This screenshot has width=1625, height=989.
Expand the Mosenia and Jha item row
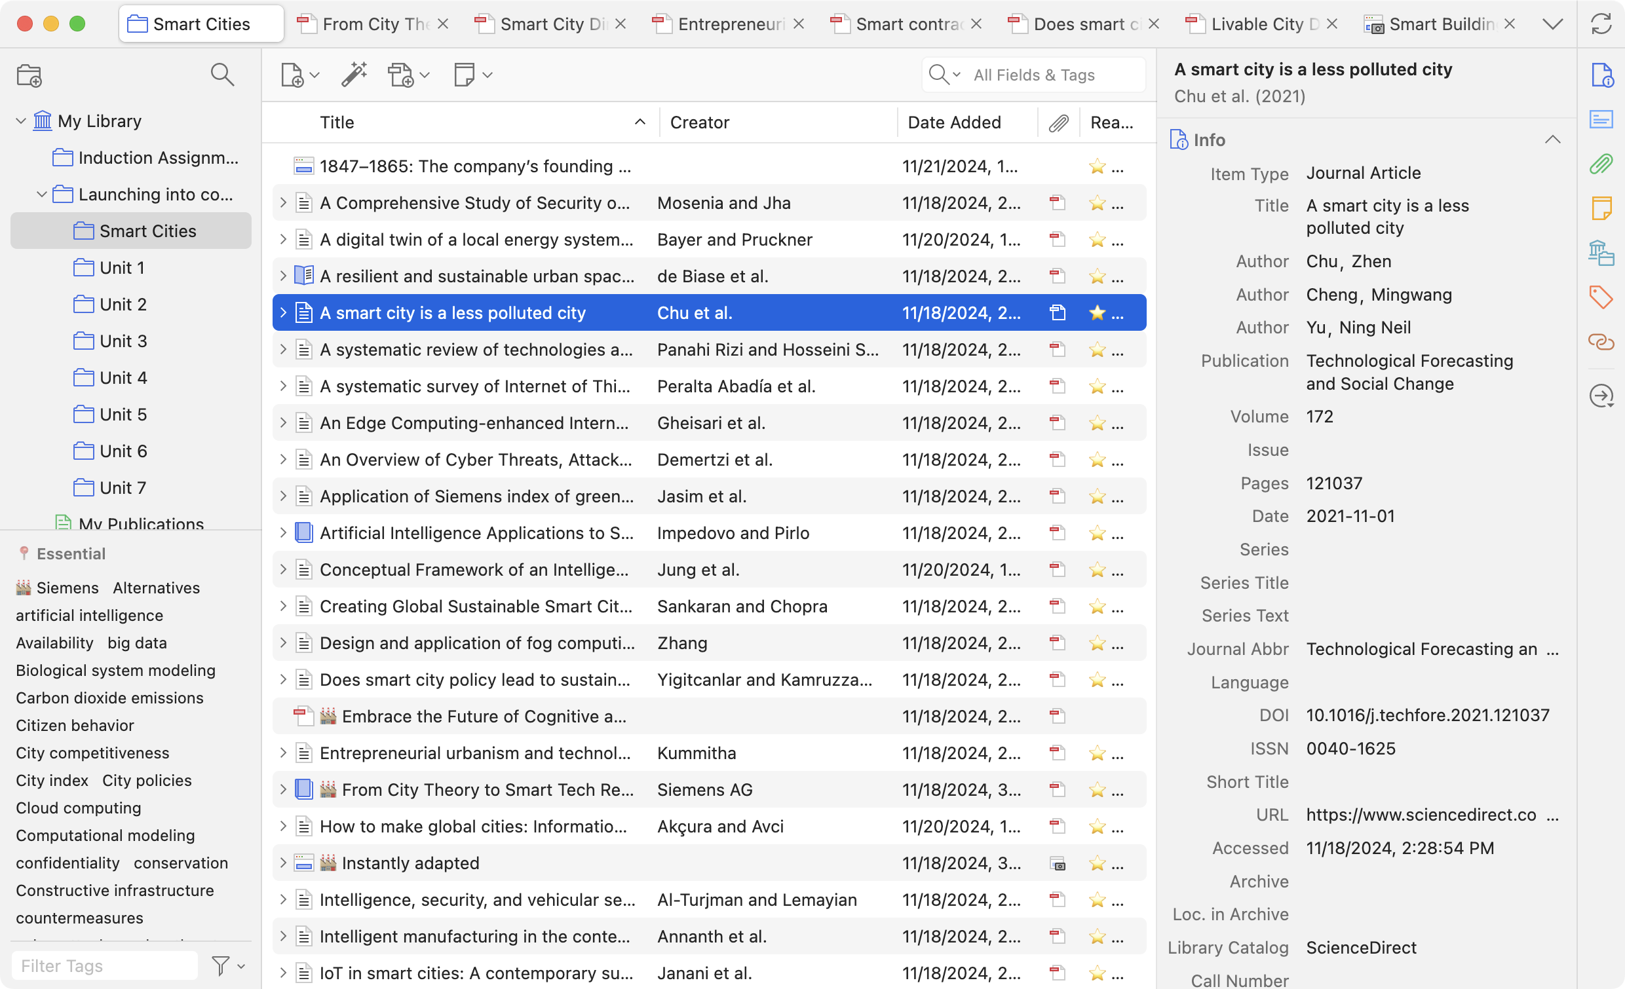tap(283, 203)
